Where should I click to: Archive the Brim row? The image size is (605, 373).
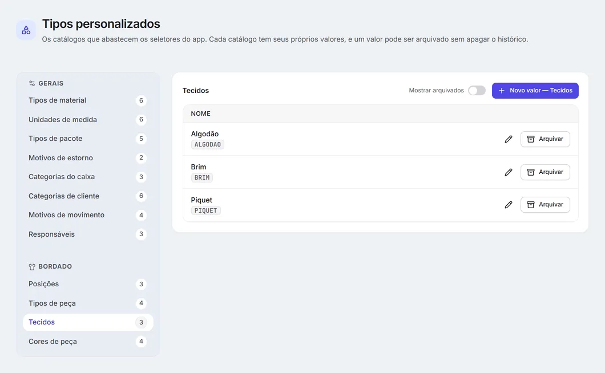545,172
